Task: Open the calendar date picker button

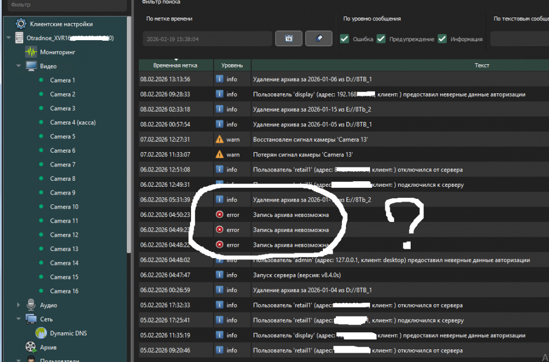Action: pos(289,38)
